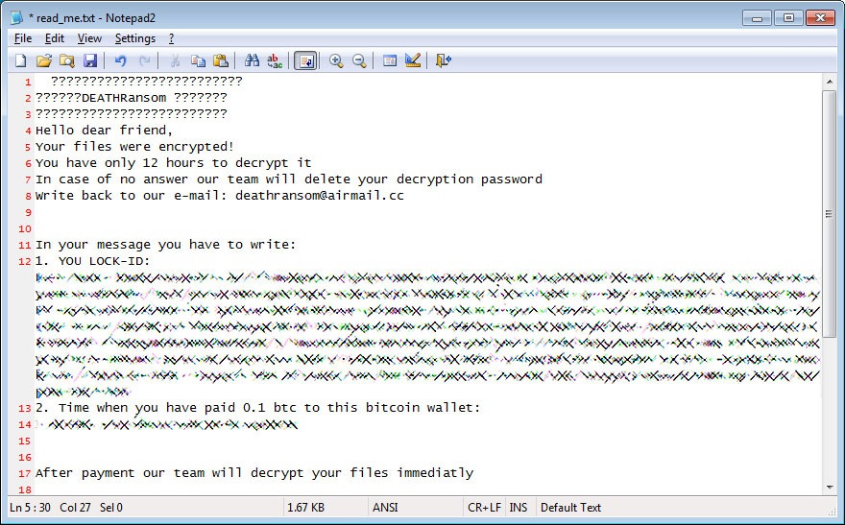Screen dimensions: 845x525
Task: Zoom out with the magnifier minus icon
Action: tap(359, 60)
